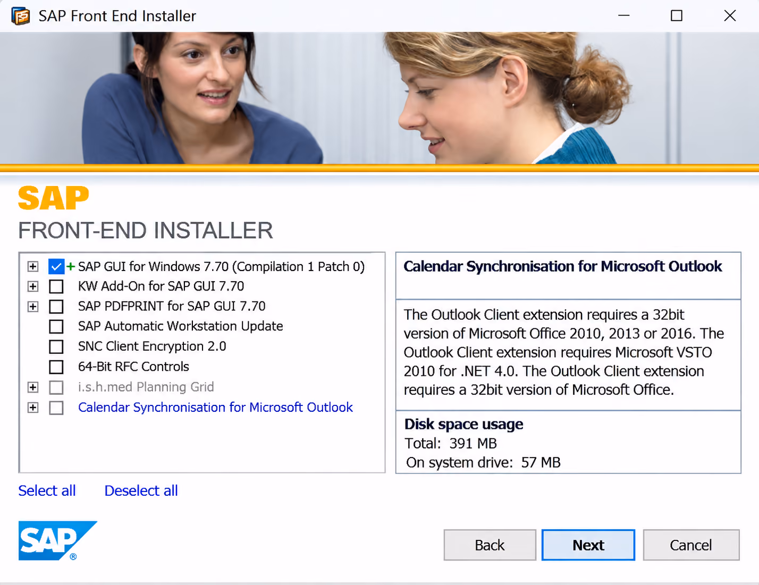Expand the i.s.h.med Planning Grid node
The width and height of the screenshot is (759, 585).
click(x=33, y=387)
